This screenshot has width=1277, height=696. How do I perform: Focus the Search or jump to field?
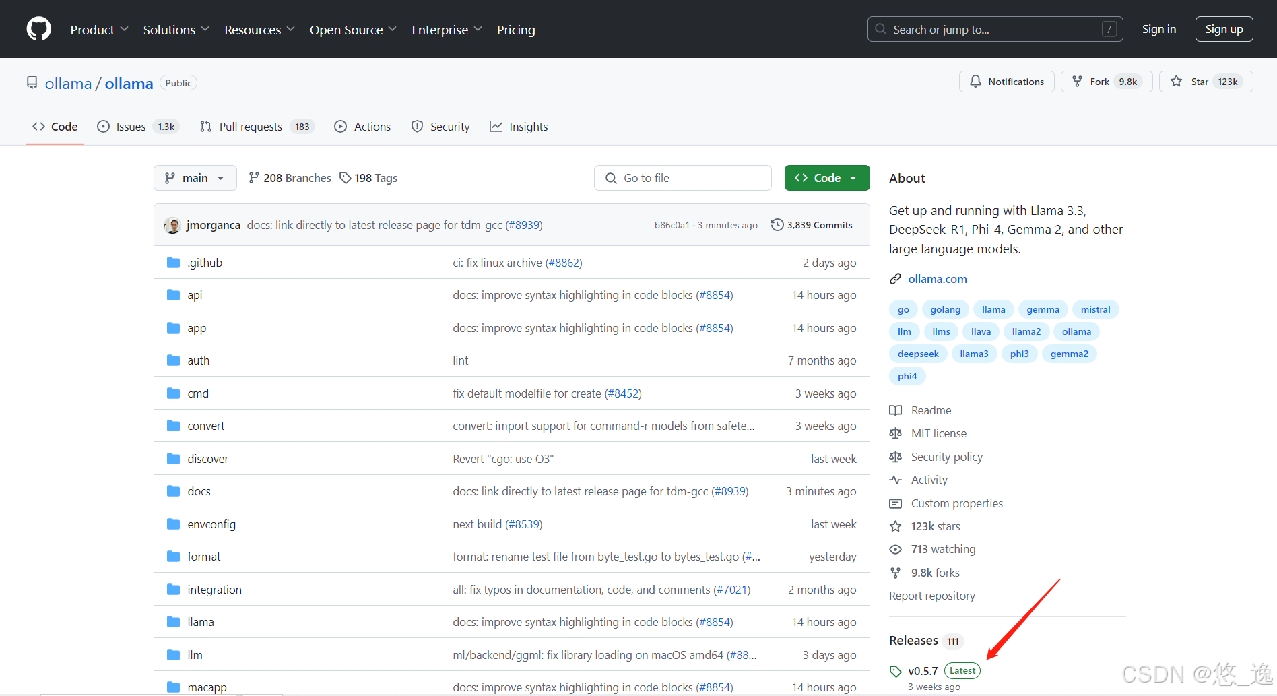995,29
